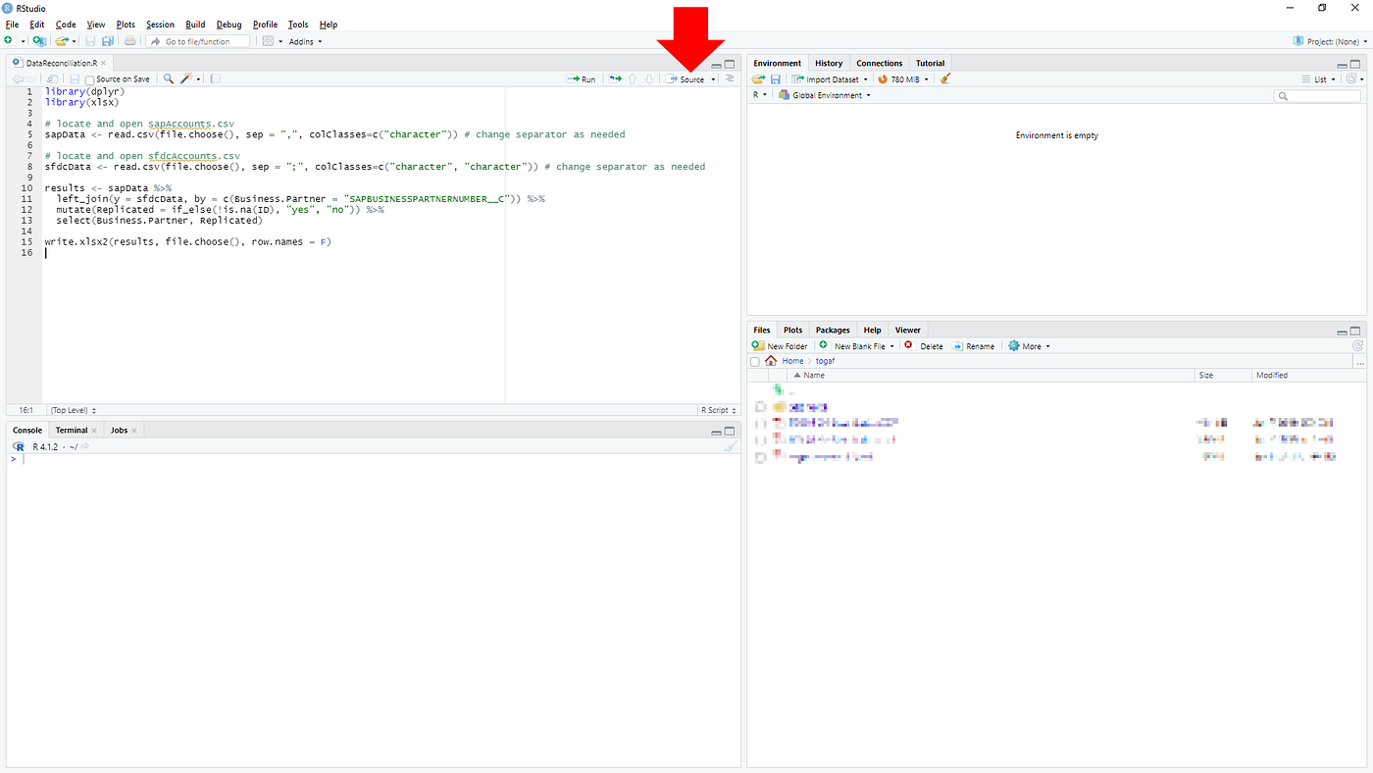Click the print document icon
Screen dimensions: 1373x773
129,41
